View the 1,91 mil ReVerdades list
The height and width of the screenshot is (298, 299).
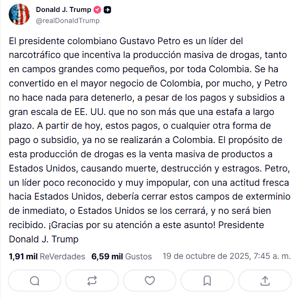point(47,256)
